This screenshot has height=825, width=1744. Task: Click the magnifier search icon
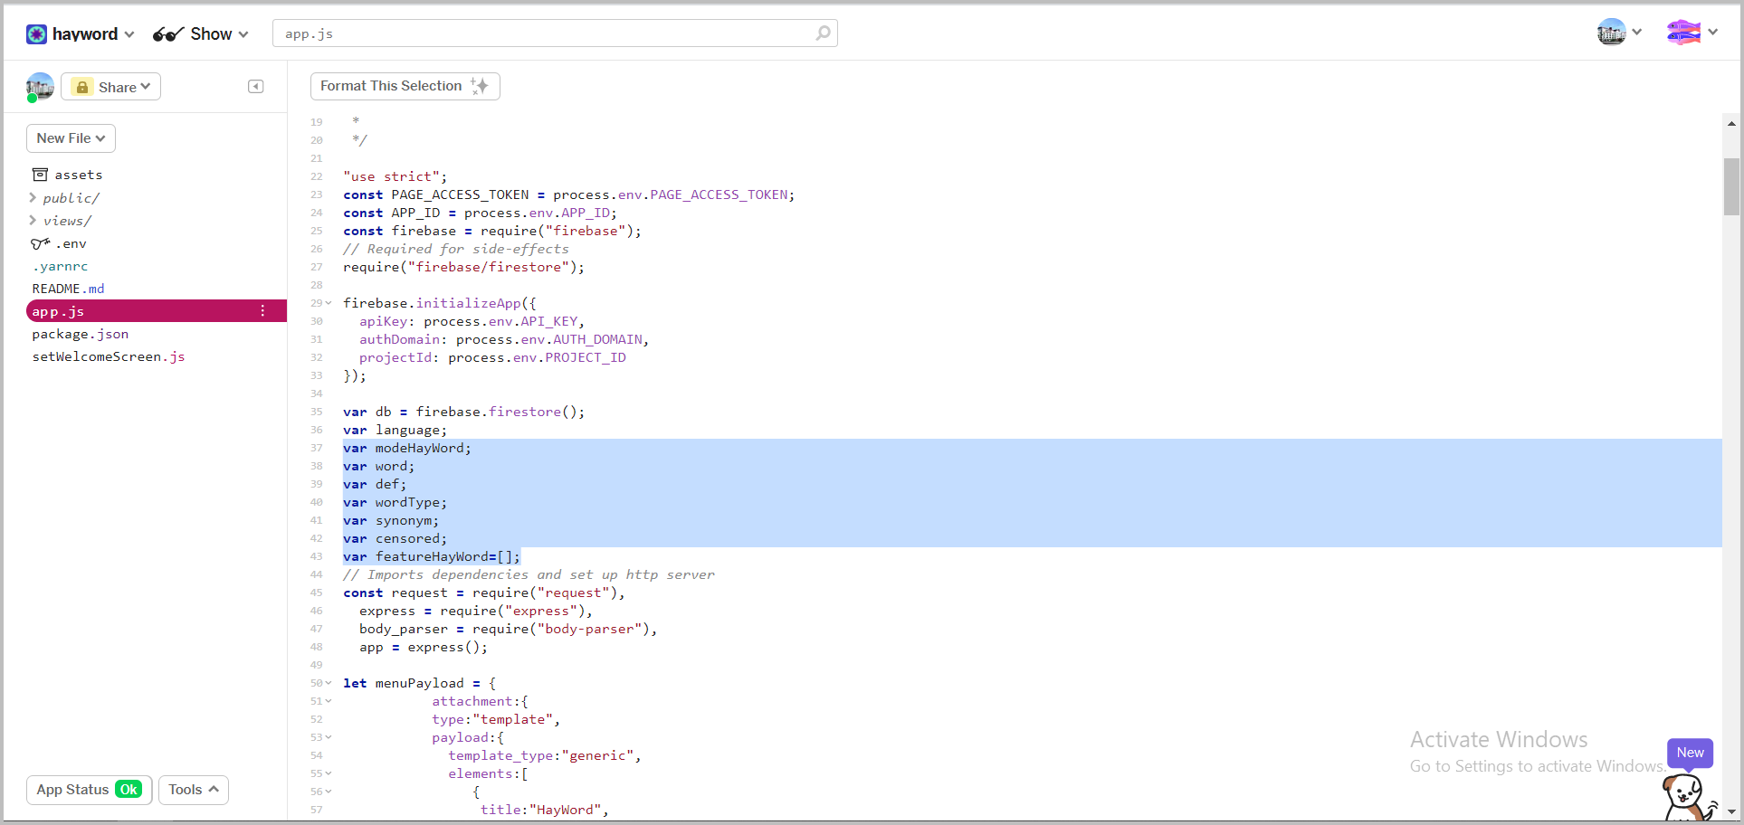click(x=823, y=33)
